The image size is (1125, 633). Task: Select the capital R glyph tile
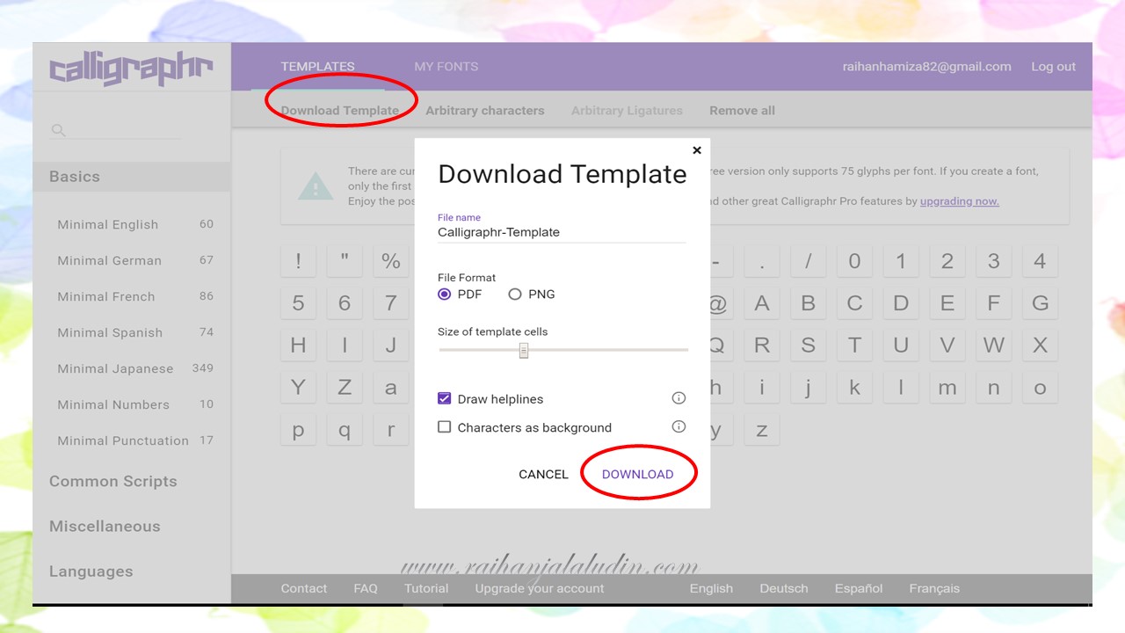pos(762,346)
